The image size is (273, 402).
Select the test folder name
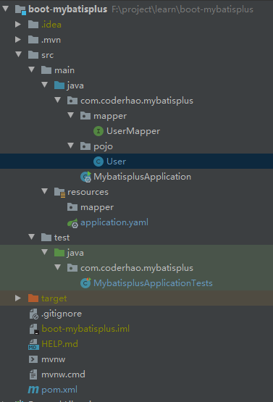point(62,238)
